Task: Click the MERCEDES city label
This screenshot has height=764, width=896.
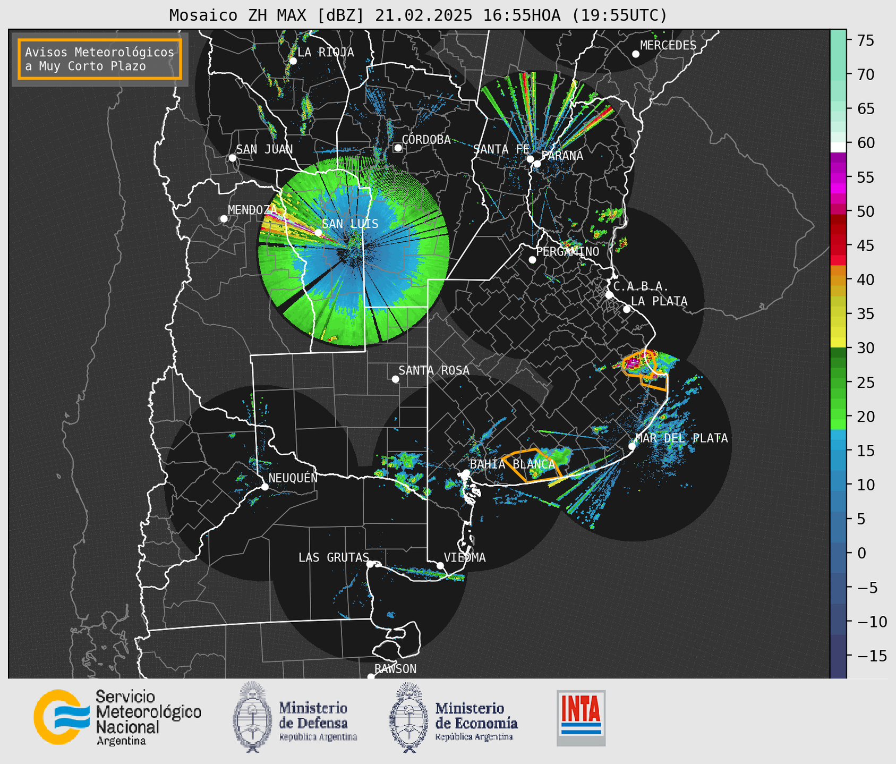Action: coord(668,46)
